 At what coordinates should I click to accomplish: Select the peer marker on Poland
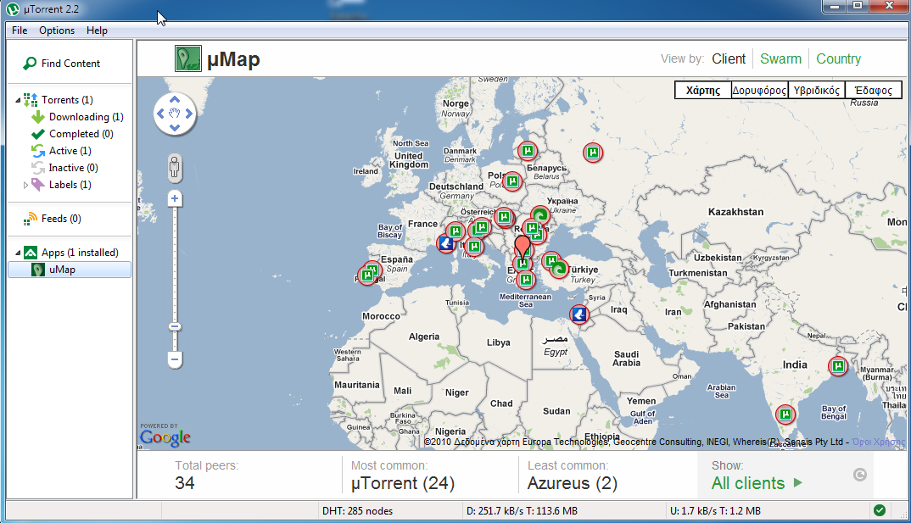(511, 181)
